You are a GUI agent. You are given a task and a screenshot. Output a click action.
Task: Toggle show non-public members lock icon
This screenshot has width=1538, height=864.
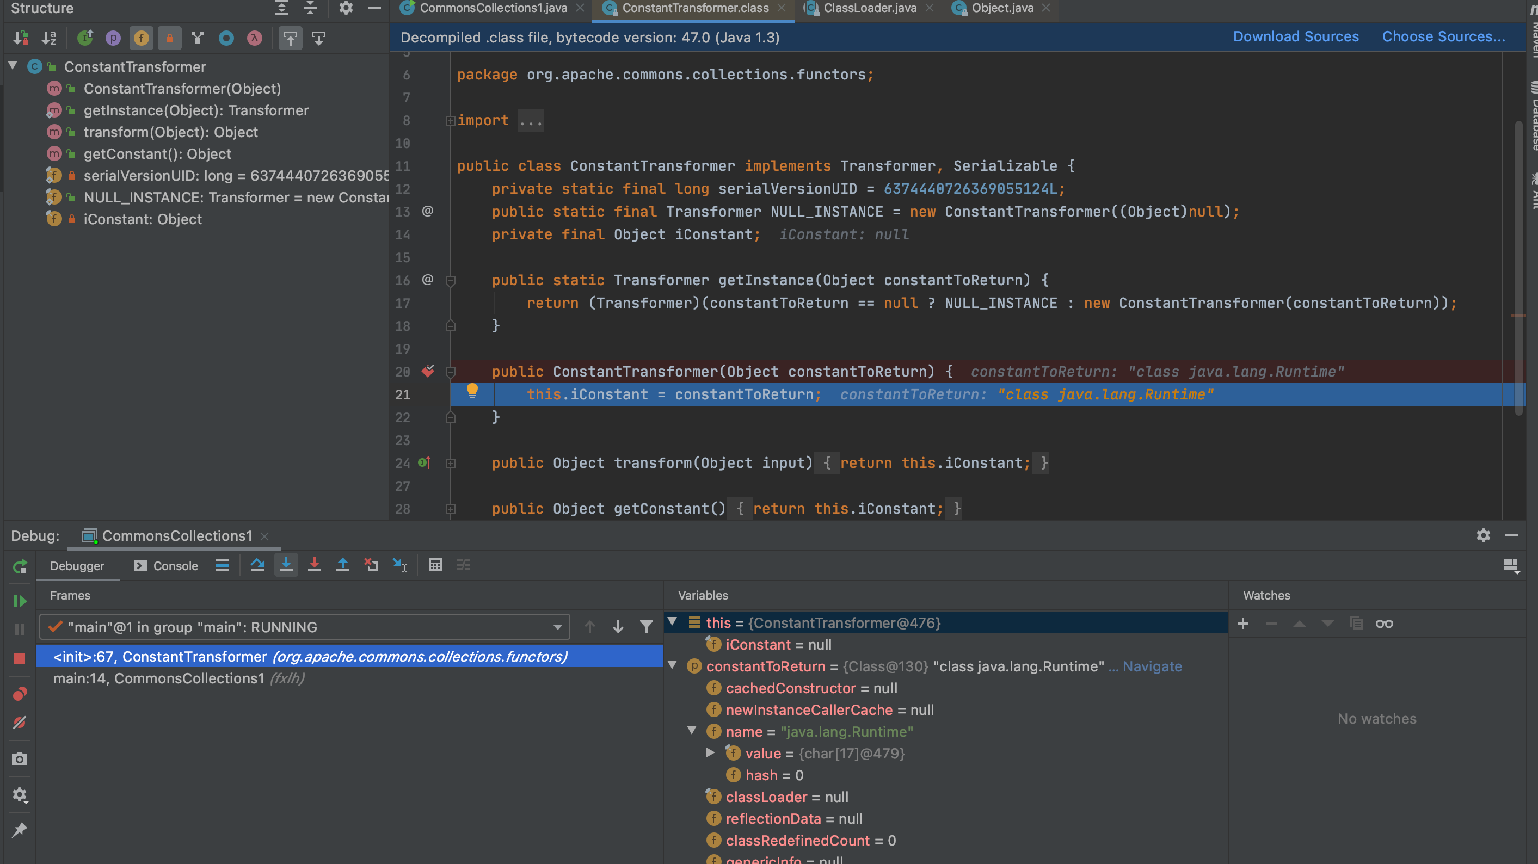click(x=170, y=38)
